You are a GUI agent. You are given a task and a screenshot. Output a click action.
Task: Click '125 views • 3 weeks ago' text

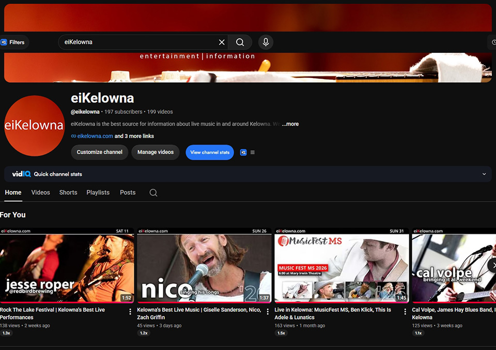coord(437,325)
